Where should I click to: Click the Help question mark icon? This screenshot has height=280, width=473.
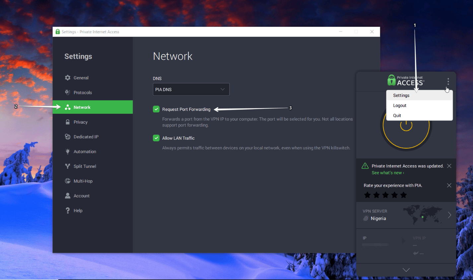(x=68, y=210)
